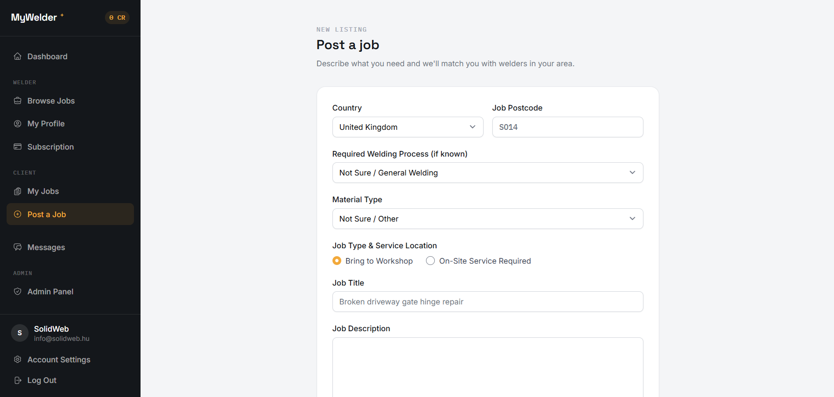The image size is (834, 397).
Task: Click the Messages chat bubble icon
Action: click(x=18, y=247)
